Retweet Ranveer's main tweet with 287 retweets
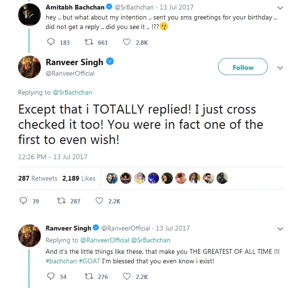302x288 pixels. click(x=61, y=201)
